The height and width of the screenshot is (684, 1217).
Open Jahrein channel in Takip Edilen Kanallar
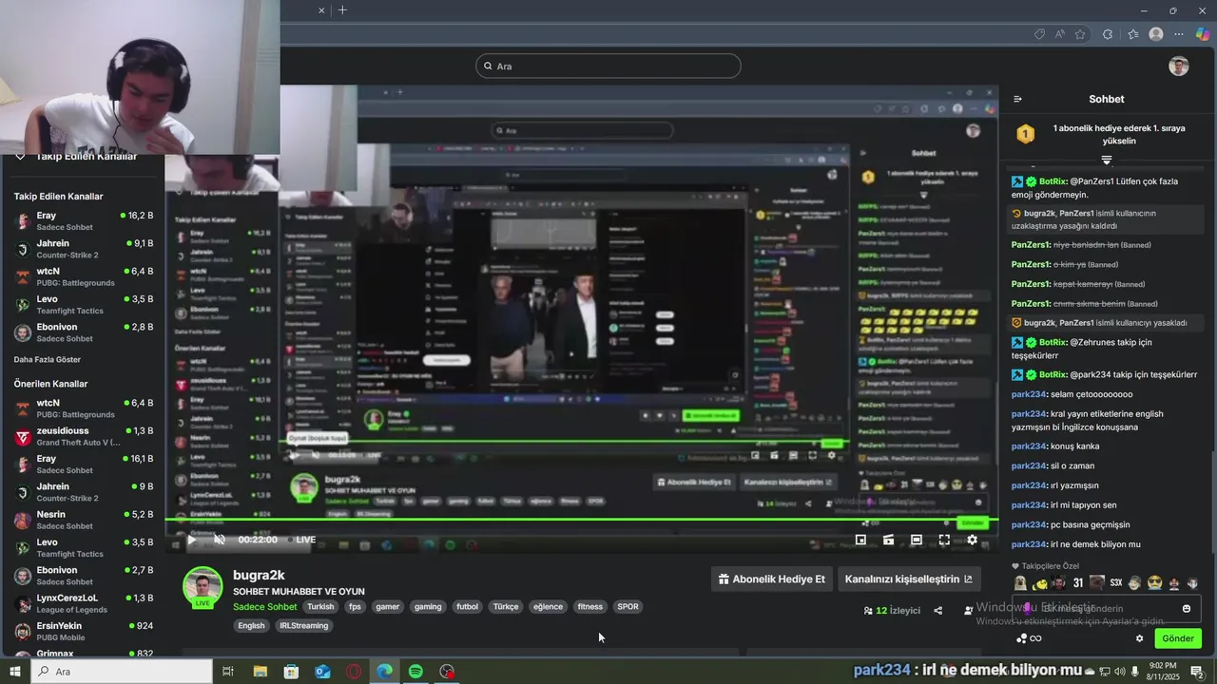point(84,249)
